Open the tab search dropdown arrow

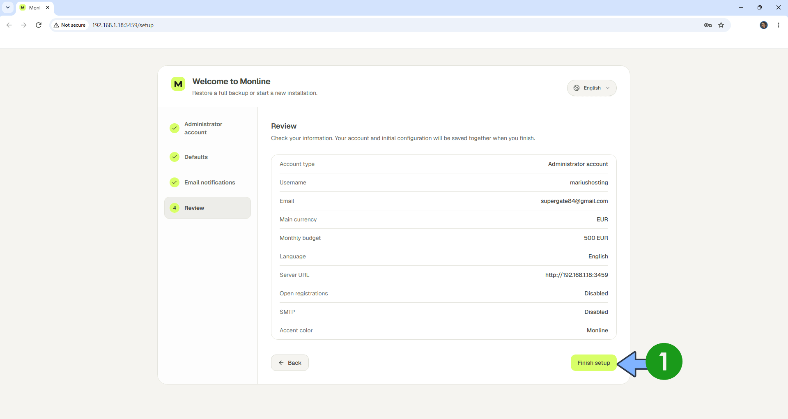8,7
